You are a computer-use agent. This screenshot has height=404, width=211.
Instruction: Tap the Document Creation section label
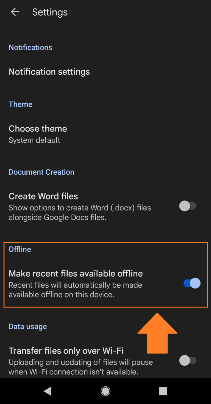click(x=41, y=172)
